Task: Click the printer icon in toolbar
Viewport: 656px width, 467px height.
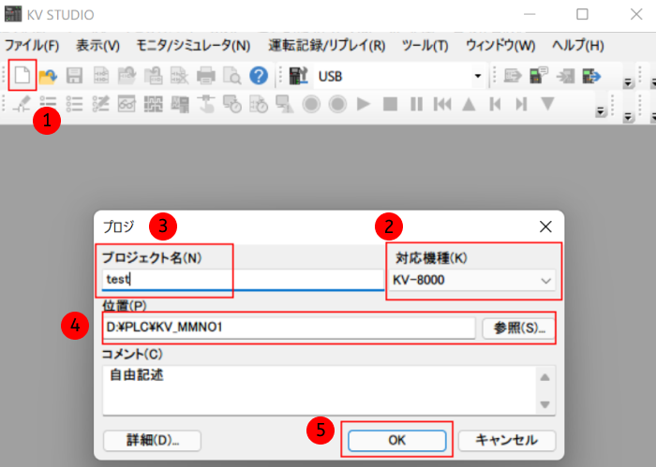Action: point(206,76)
